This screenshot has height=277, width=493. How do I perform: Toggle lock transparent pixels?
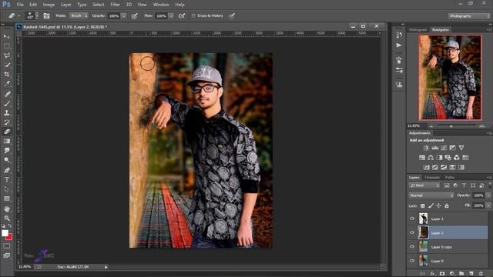coord(423,205)
